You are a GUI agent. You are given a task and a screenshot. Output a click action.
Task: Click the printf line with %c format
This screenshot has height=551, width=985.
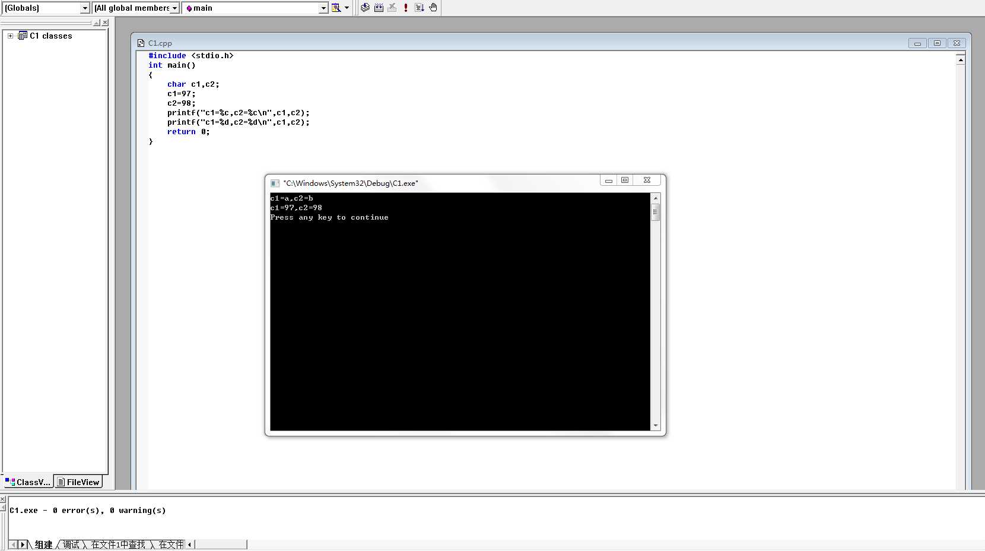(x=239, y=113)
